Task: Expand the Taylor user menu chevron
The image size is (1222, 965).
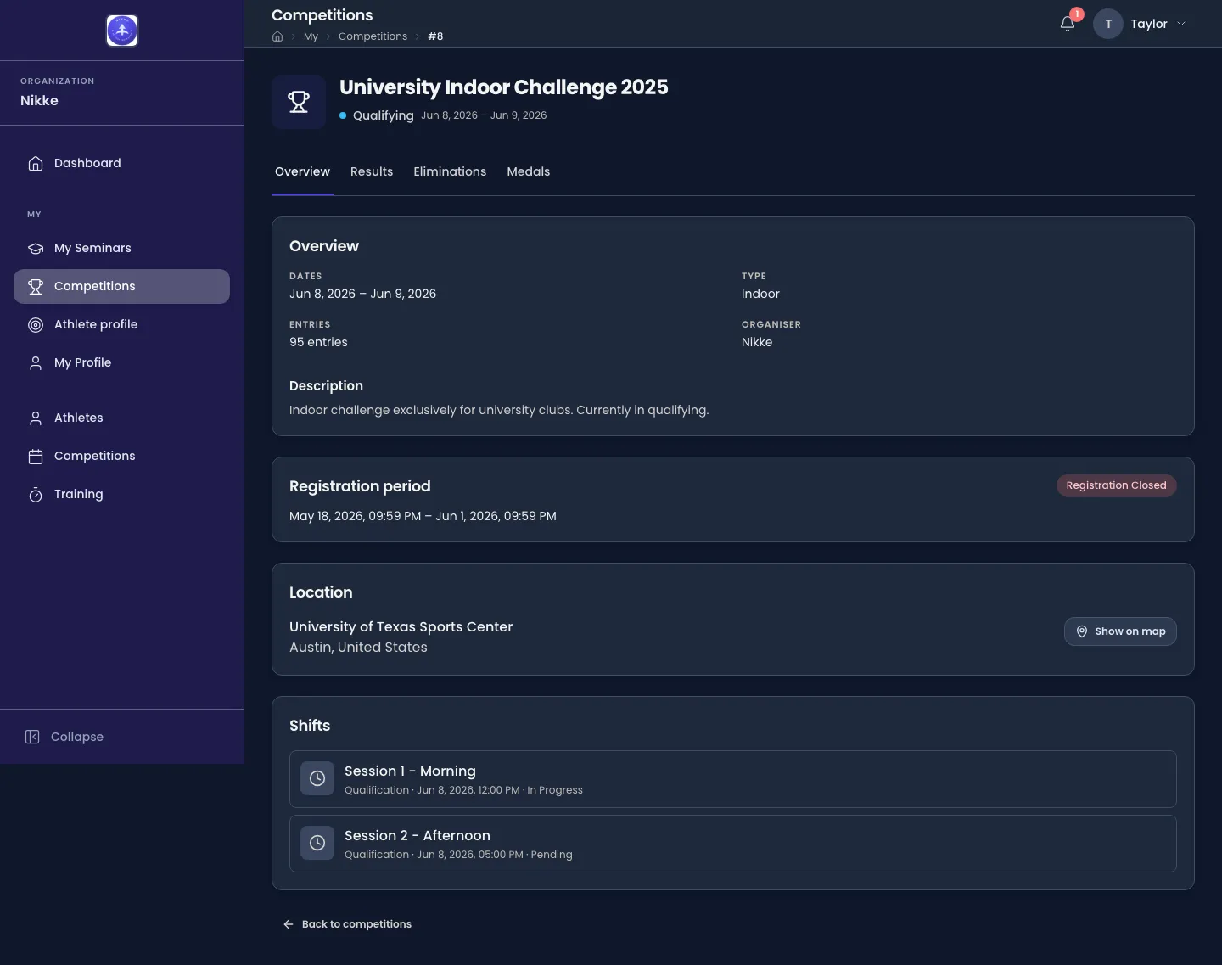Action: (1181, 24)
